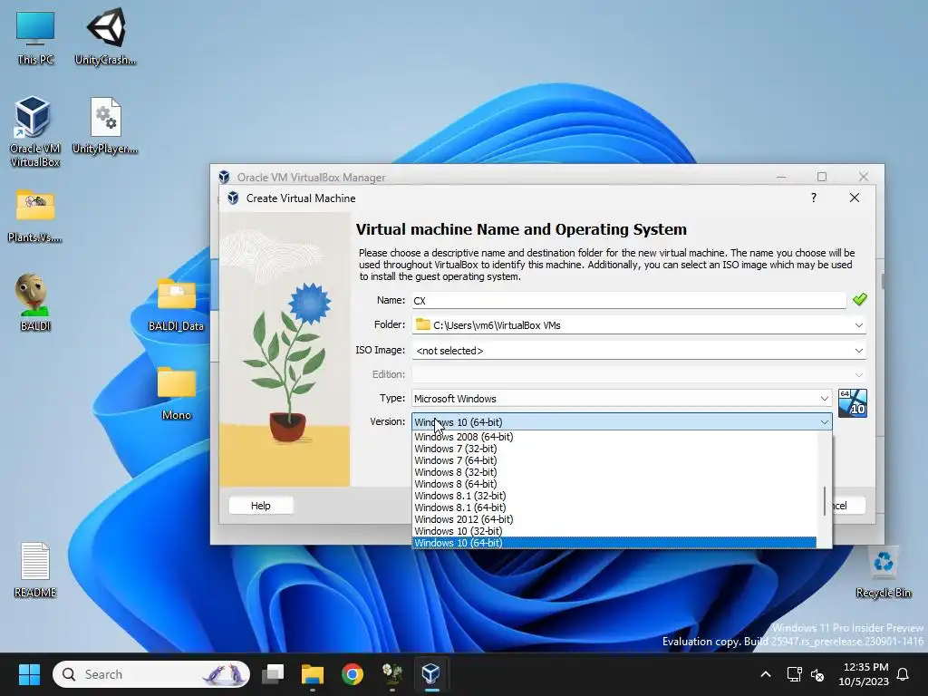Open the Type dropdown Microsoft Windows

[622, 399]
